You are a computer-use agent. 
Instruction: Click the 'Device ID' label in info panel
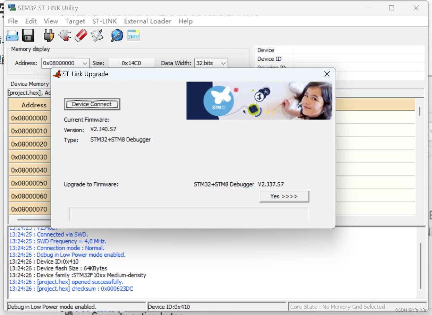point(269,59)
